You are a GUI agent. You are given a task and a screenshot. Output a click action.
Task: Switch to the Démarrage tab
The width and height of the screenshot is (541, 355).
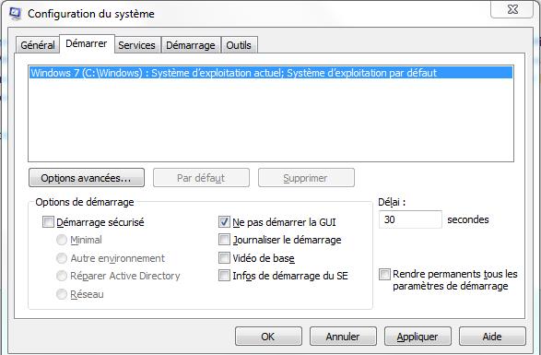click(x=191, y=45)
